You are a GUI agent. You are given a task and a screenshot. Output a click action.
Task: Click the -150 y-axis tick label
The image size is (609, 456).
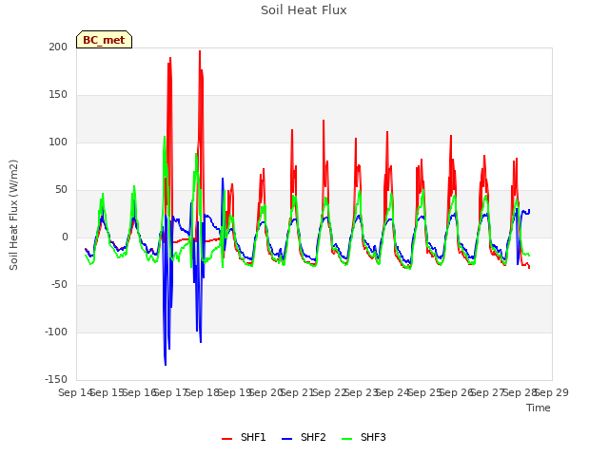coord(56,379)
